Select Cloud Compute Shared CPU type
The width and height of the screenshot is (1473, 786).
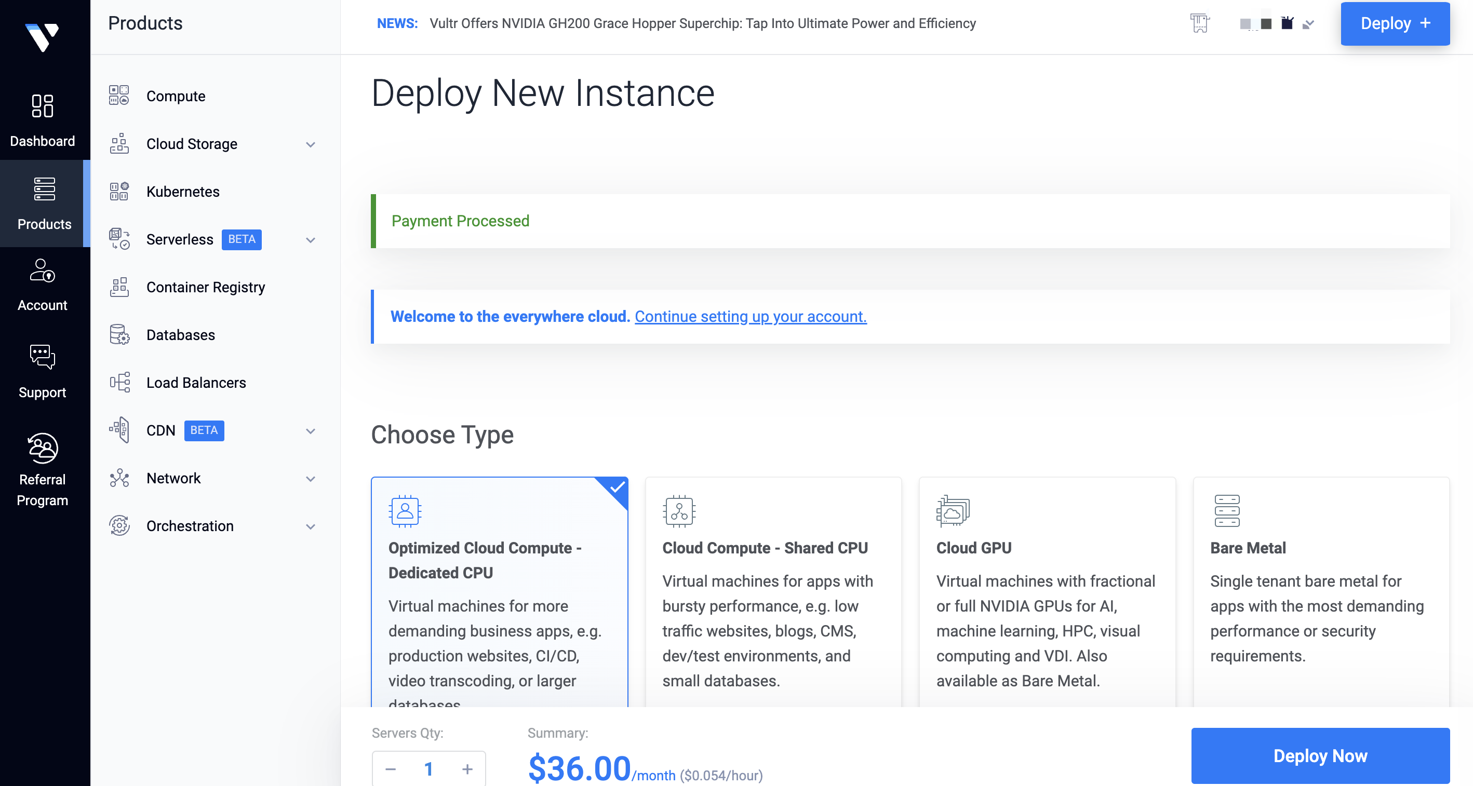pos(773,592)
